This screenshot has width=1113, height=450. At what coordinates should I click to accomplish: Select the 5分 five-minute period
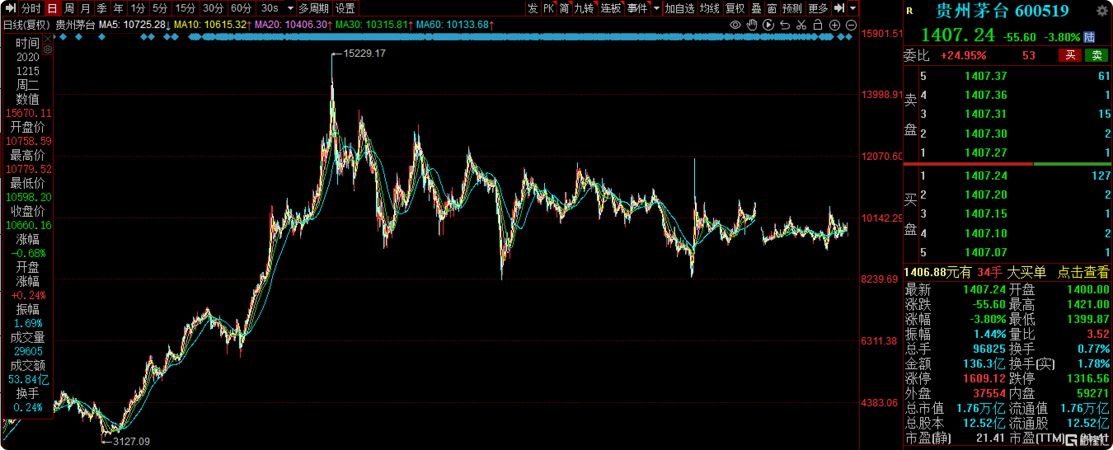[x=160, y=8]
